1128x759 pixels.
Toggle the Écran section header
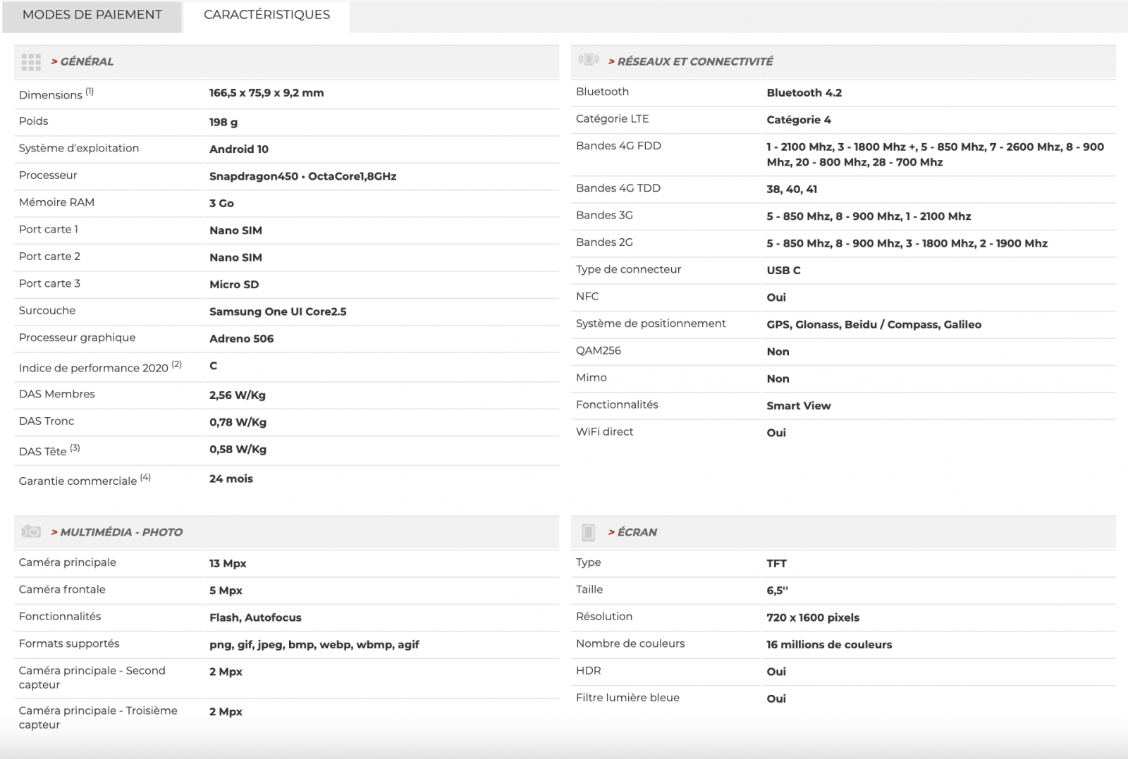click(637, 533)
